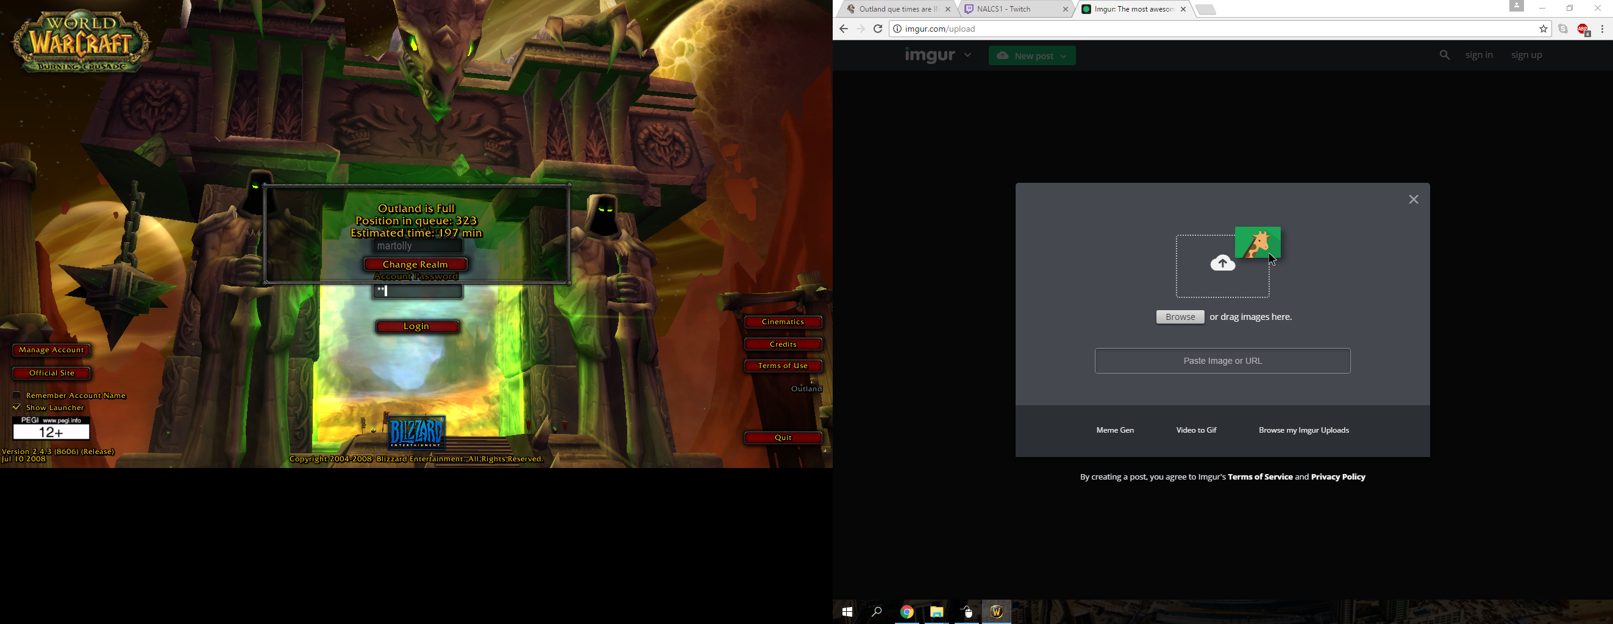Open a new Chrome tab
The height and width of the screenshot is (624, 1613).
[x=1205, y=9]
